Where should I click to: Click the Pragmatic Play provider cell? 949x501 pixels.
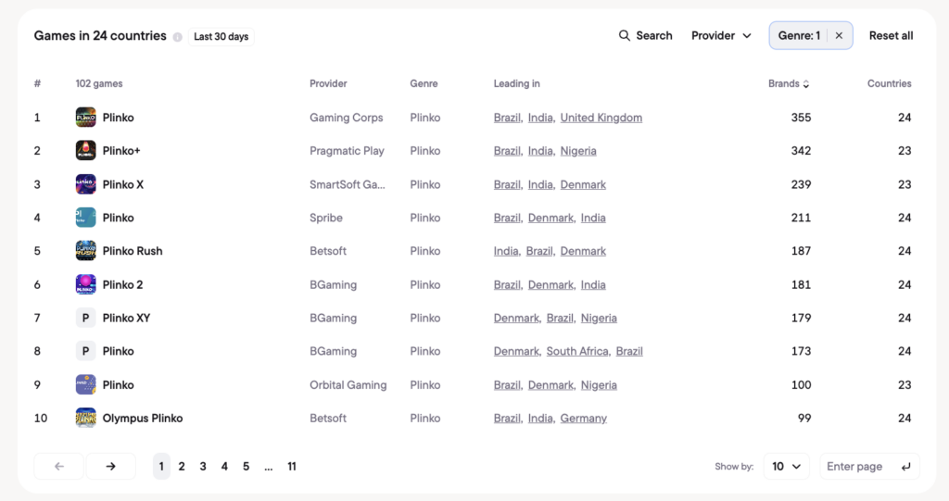tap(347, 151)
